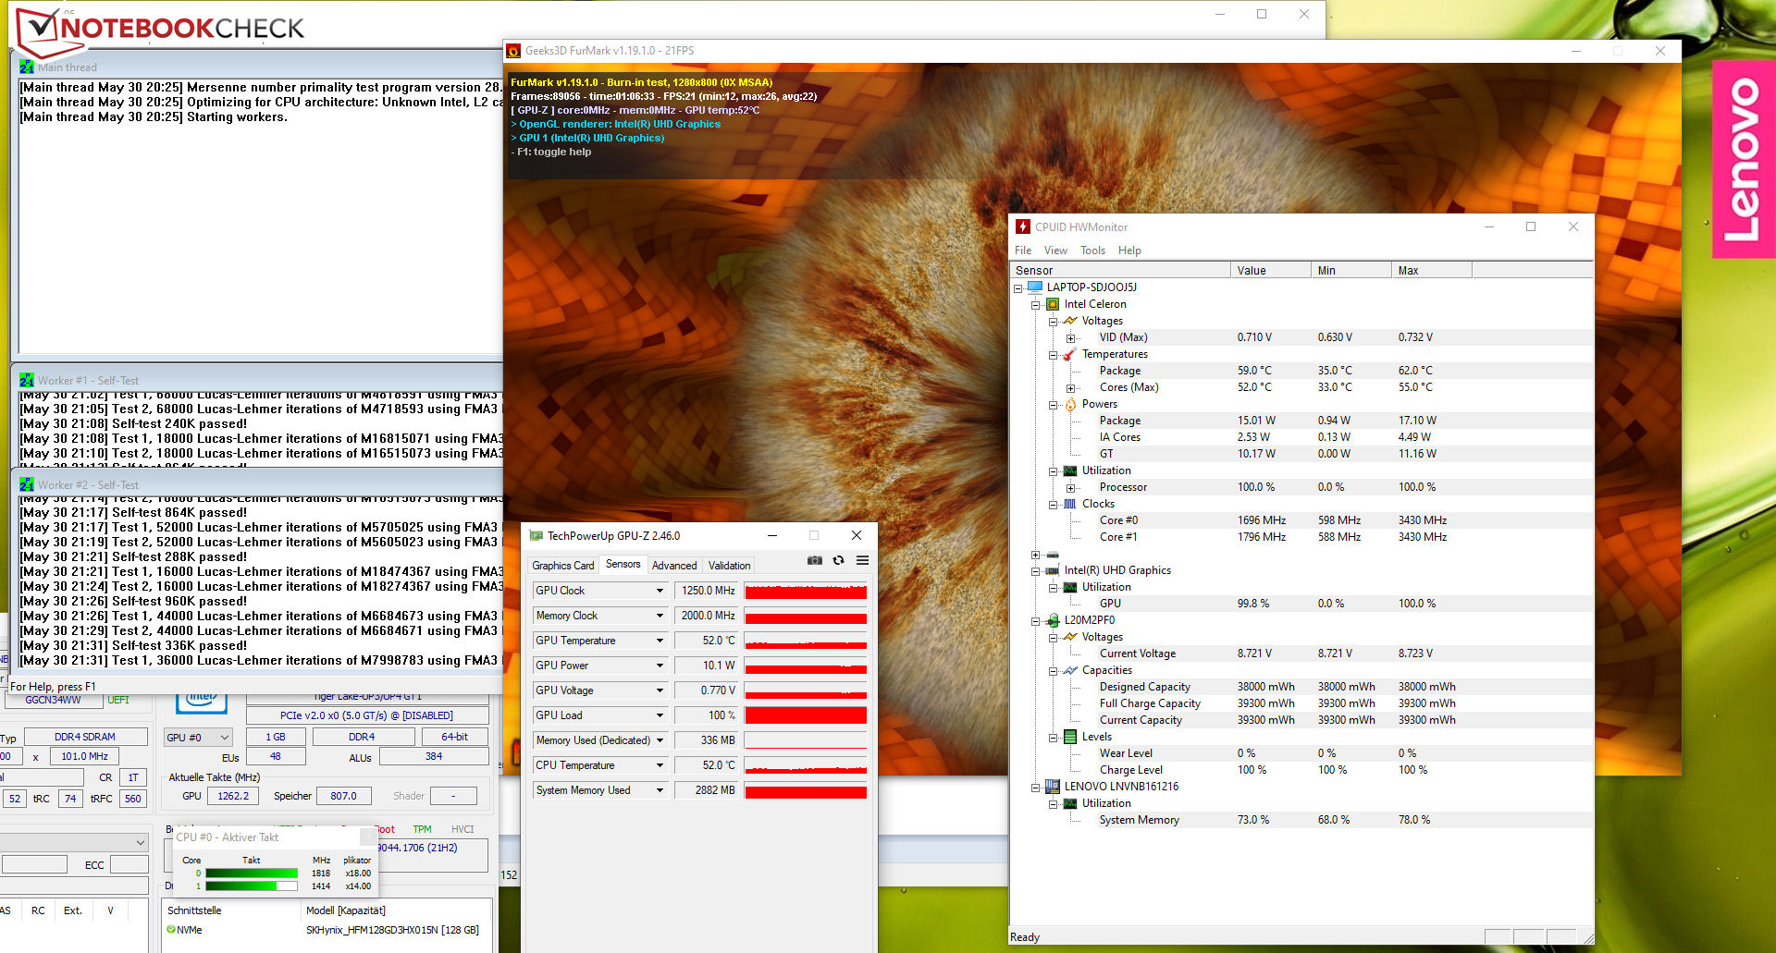
Task: Open the Tools menu in HWMonitor
Action: tap(1092, 250)
